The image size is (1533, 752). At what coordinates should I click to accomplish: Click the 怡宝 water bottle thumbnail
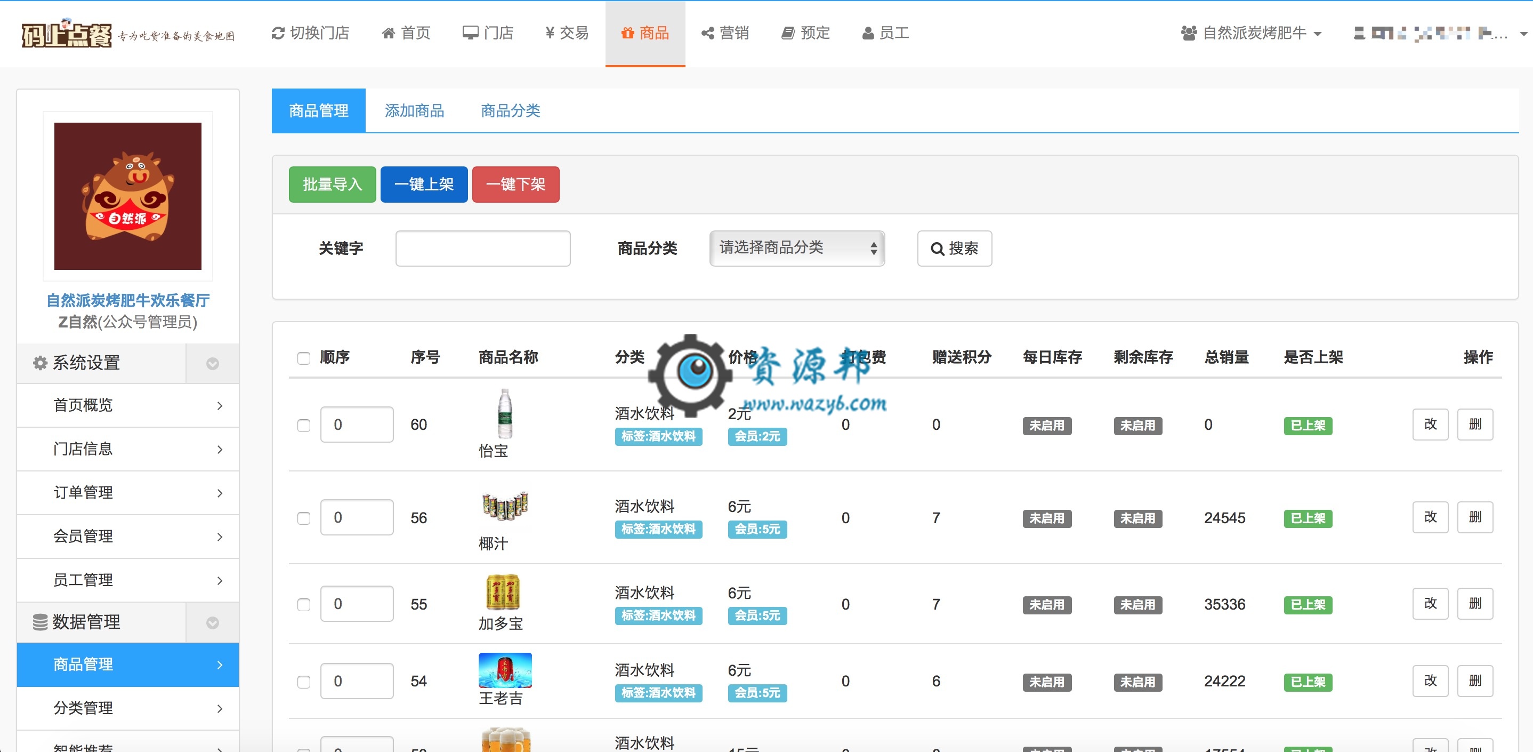click(505, 414)
